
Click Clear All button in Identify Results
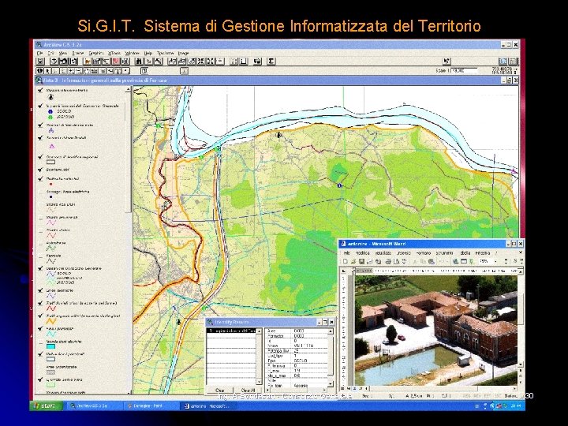pyautogui.click(x=248, y=390)
